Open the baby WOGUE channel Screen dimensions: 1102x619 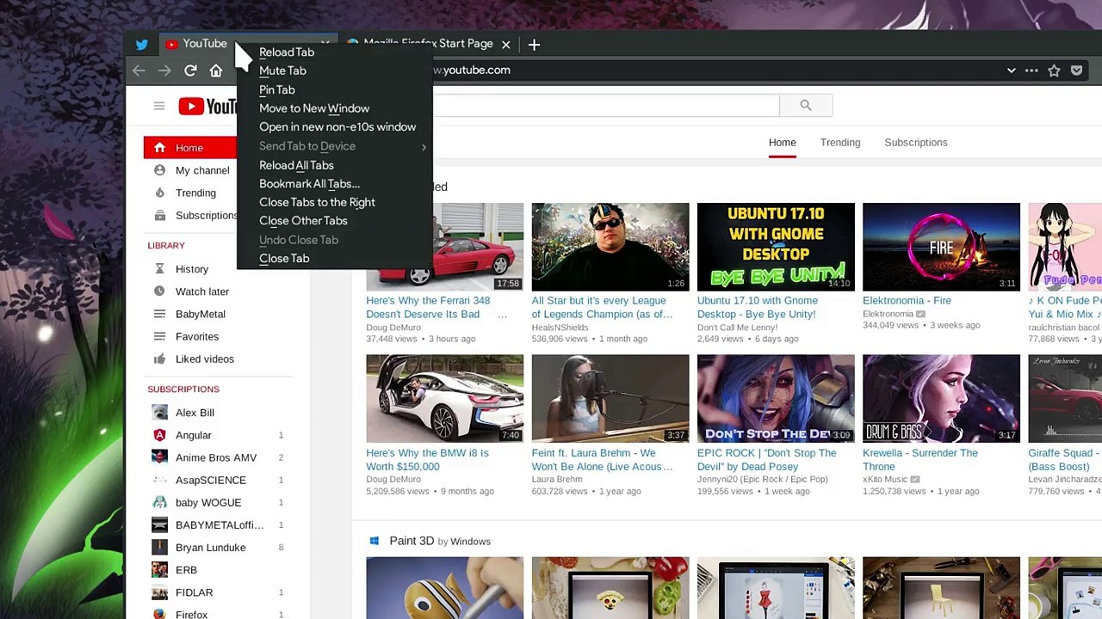click(208, 502)
